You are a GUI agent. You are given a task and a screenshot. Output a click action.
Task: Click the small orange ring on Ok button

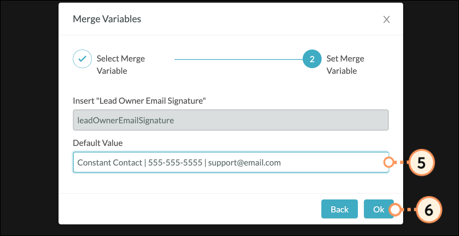point(395,210)
